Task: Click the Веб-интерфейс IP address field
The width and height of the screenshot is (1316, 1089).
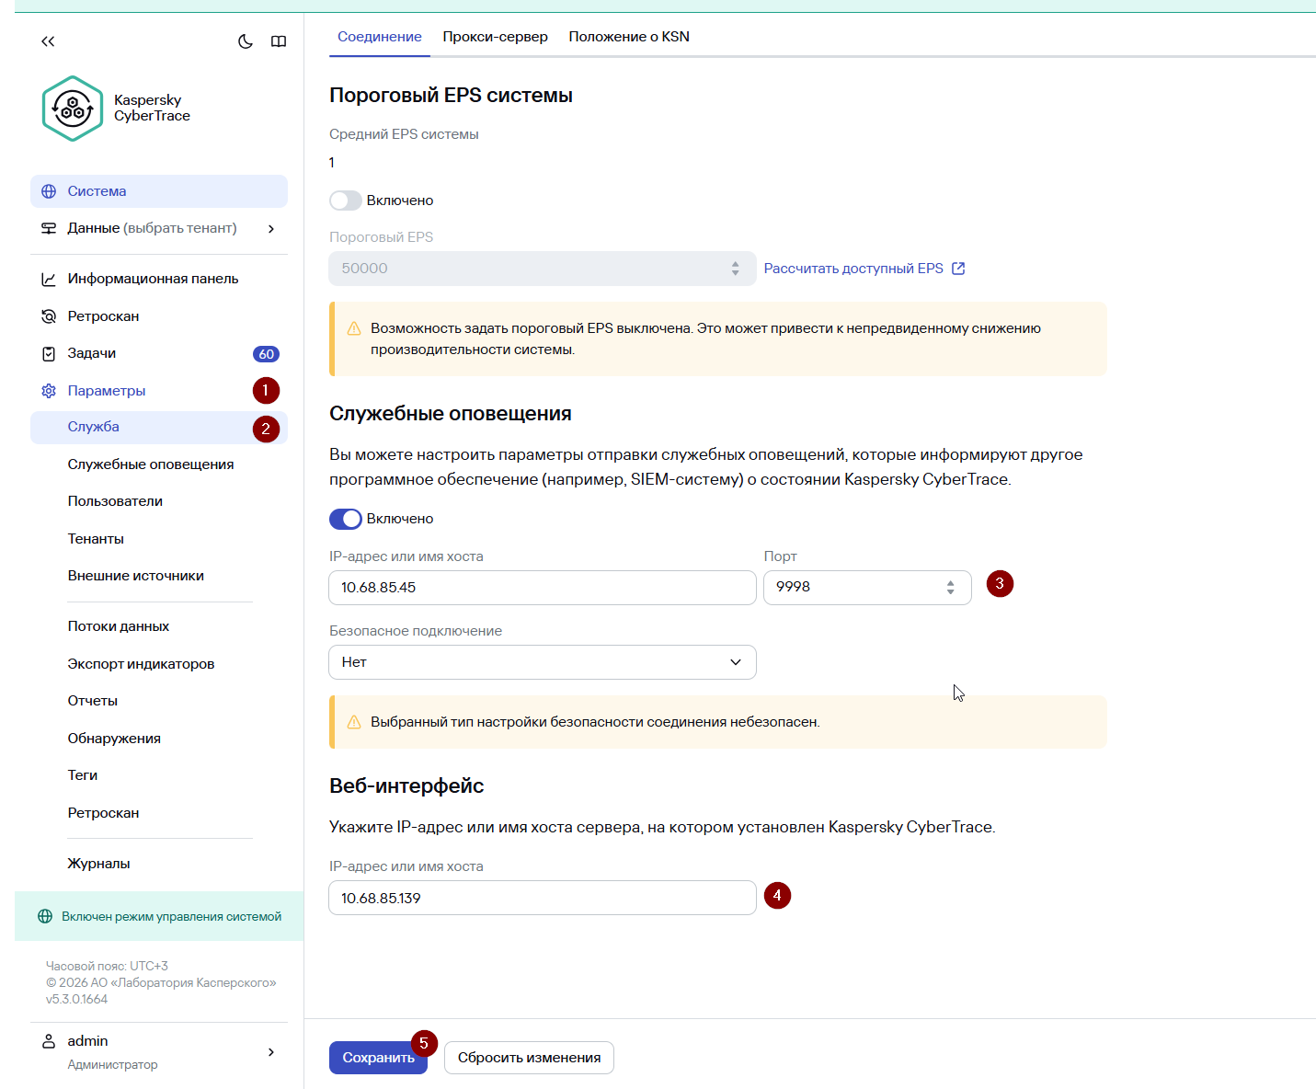Action: coord(543,898)
